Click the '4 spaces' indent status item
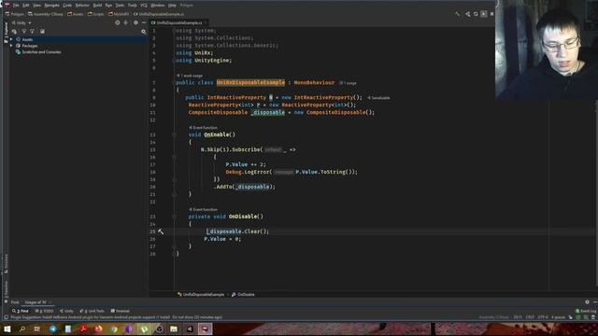Screen dimensions: 598x336 click(559, 317)
